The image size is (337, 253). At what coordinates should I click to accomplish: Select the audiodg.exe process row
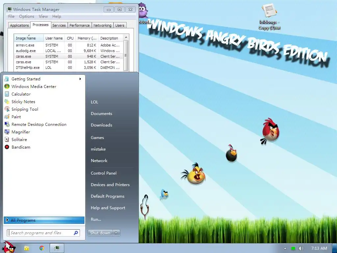[68, 51]
